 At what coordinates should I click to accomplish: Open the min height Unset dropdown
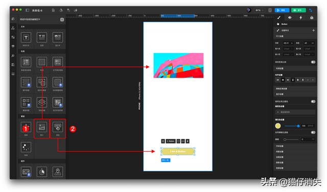(x=309, y=54)
